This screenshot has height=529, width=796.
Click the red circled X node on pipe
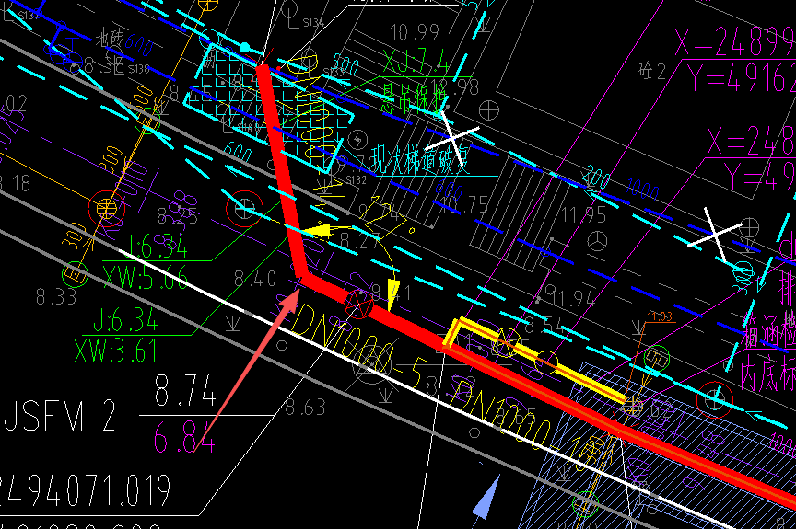point(358,305)
